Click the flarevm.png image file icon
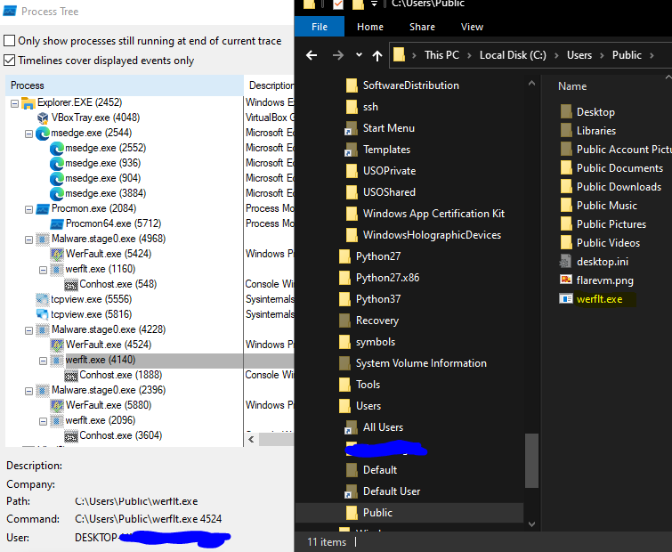The width and height of the screenshot is (672, 552). tap(566, 280)
